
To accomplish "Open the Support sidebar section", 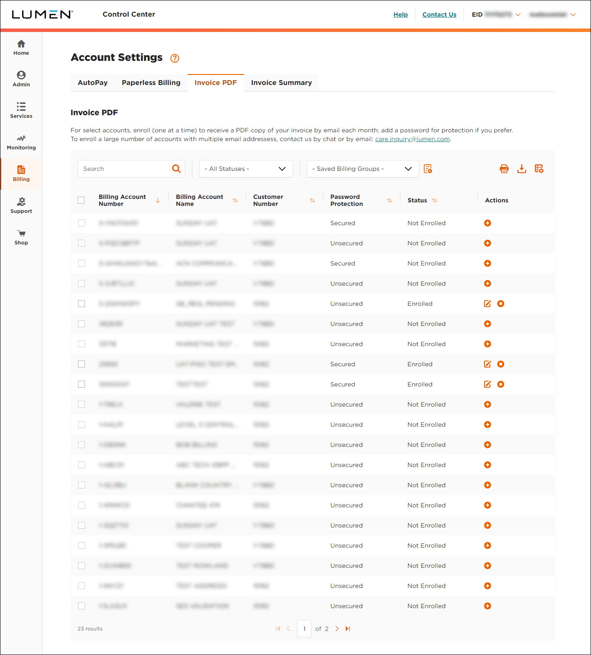I will [x=21, y=206].
